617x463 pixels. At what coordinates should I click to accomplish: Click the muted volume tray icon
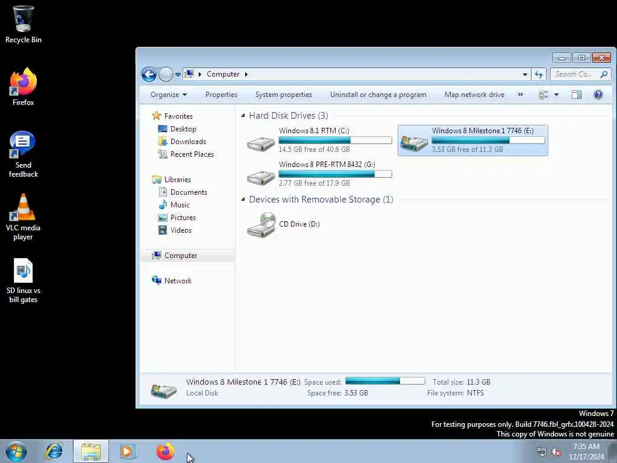point(556,452)
